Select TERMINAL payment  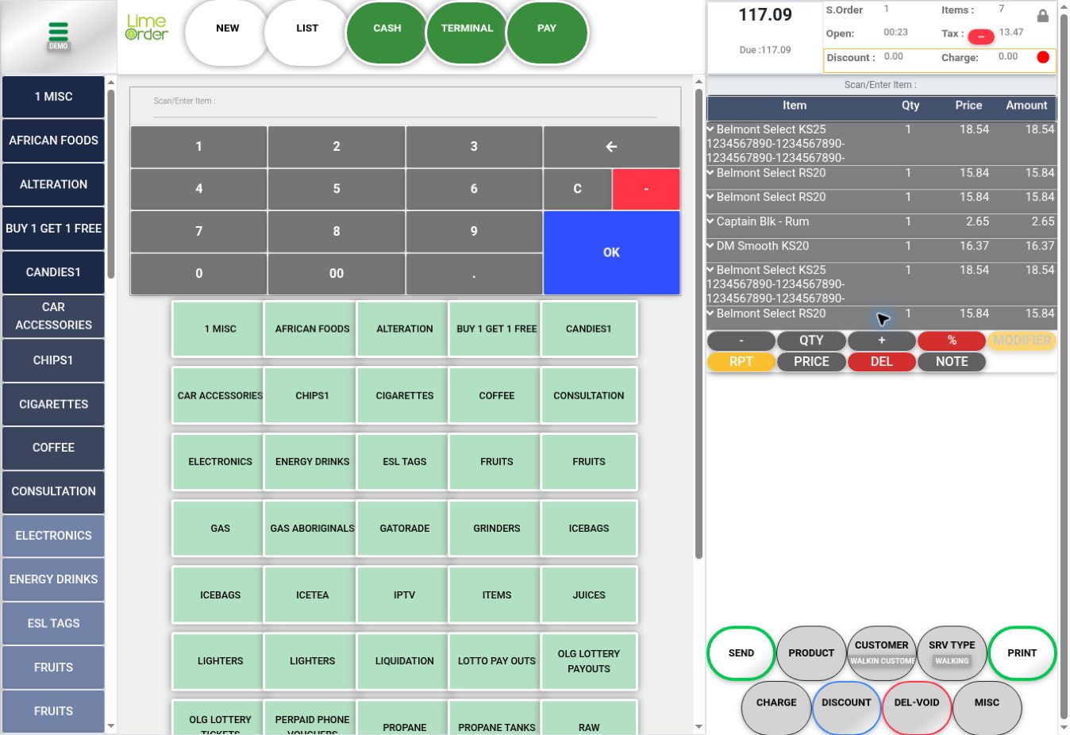point(468,33)
